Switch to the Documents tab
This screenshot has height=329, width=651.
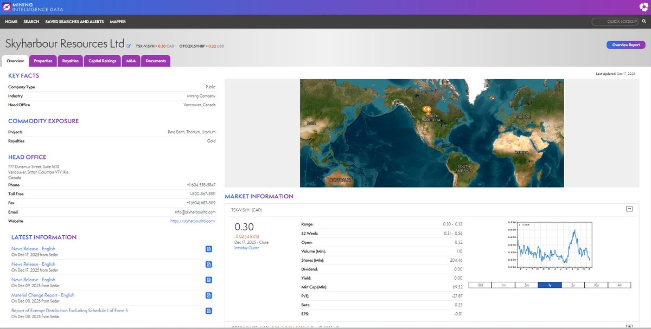tap(156, 61)
